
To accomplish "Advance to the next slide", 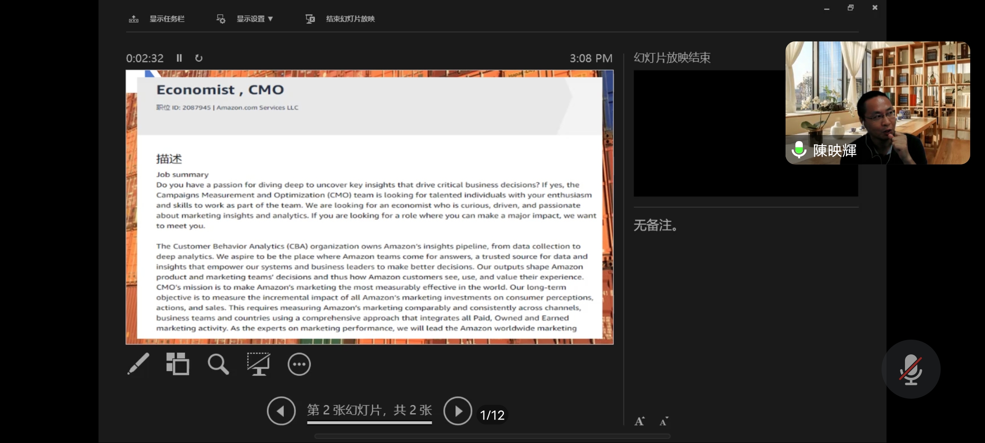I will pyautogui.click(x=458, y=411).
